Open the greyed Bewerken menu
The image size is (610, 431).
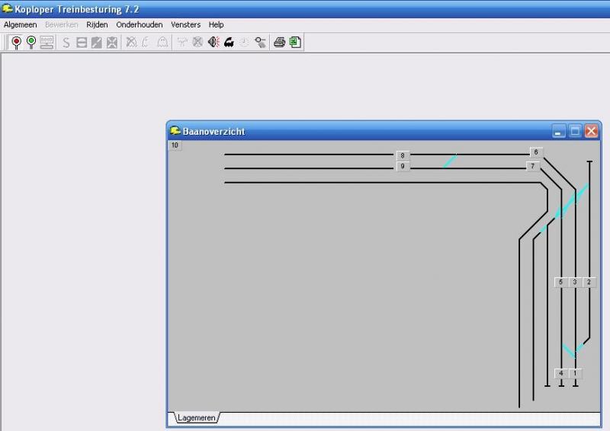click(x=62, y=25)
